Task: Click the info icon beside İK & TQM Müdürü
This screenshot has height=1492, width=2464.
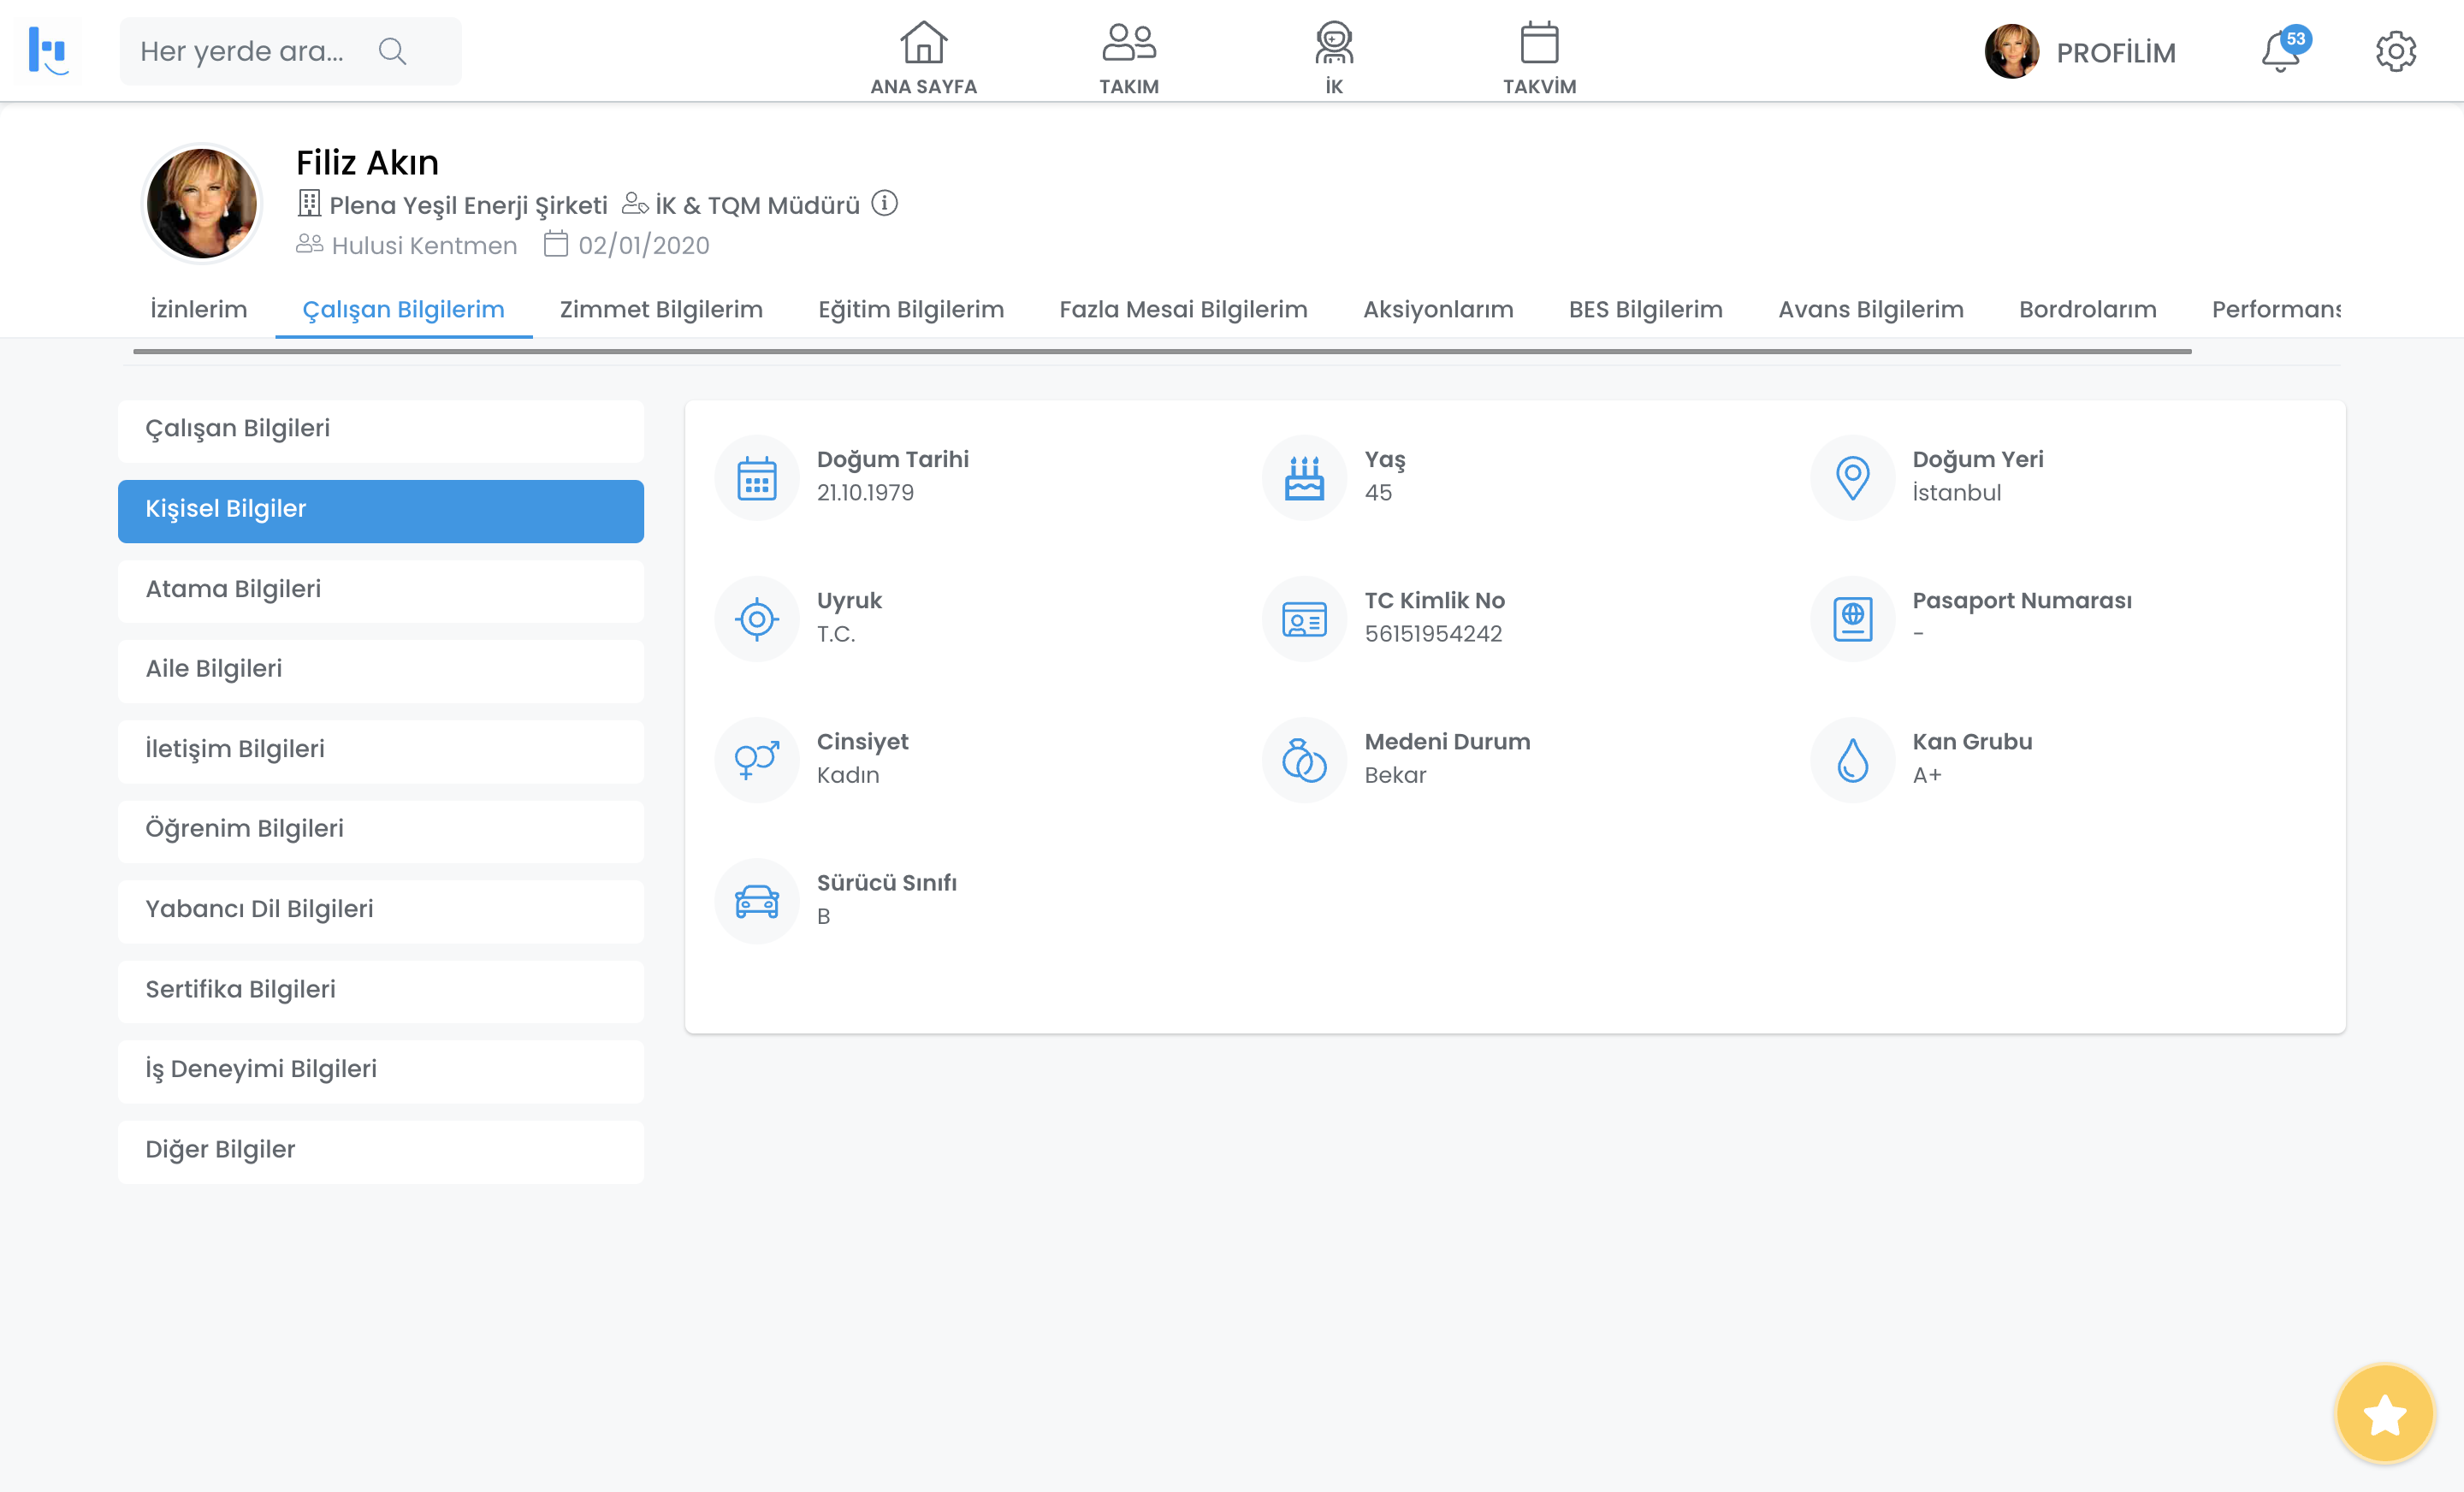Action: pyautogui.click(x=884, y=204)
